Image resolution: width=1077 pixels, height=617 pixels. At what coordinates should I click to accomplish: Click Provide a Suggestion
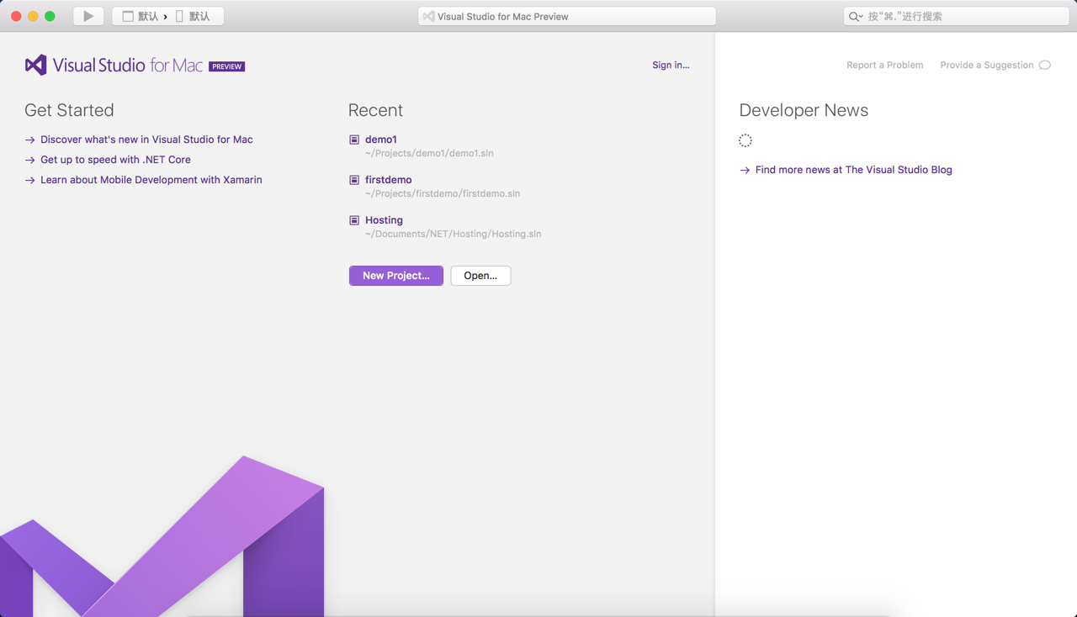pyautogui.click(x=986, y=65)
